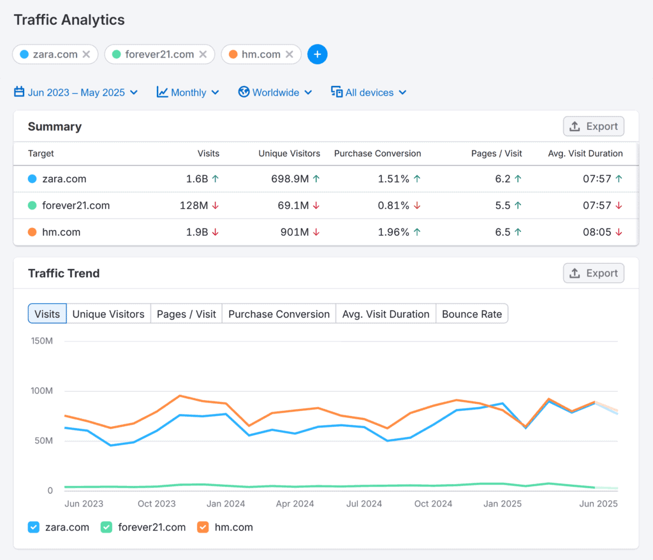Screen dimensions: 653x560
Task: Click the calendar icon next to date range
Action: 18,92
